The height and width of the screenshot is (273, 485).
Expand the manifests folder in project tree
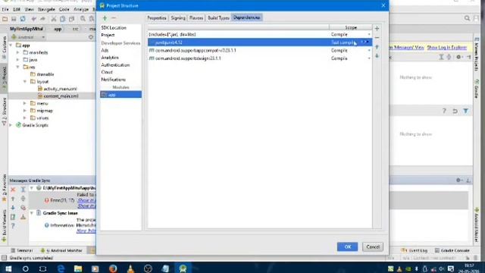[x=17, y=52]
